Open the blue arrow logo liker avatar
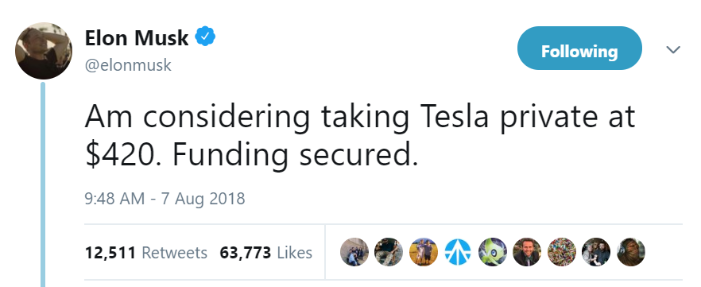This screenshot has width=701, height=287. tap(458, 252)
